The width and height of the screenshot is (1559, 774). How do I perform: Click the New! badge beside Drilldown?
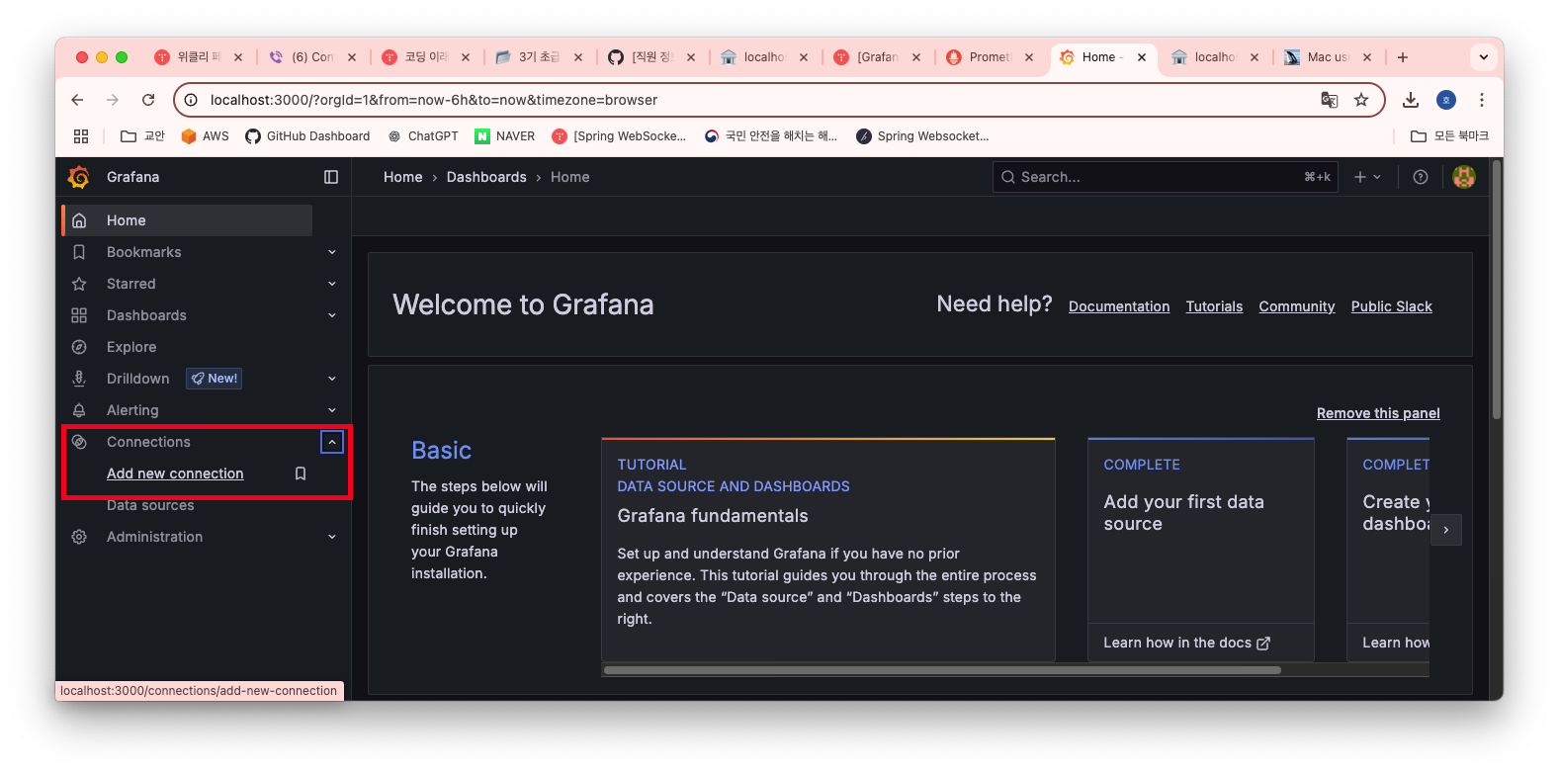point(215,379)
